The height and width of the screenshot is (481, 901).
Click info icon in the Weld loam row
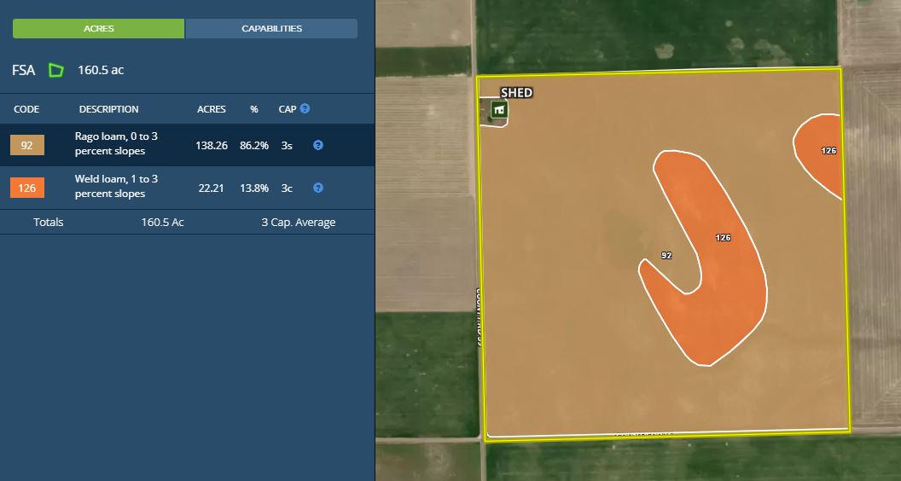click(317, 188)
